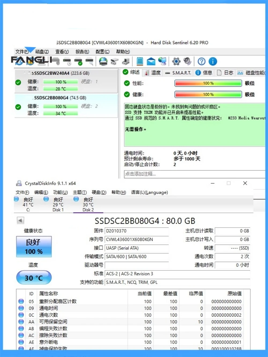Click the disk with green checkmark toolbar icon

(x=79, y=62)
